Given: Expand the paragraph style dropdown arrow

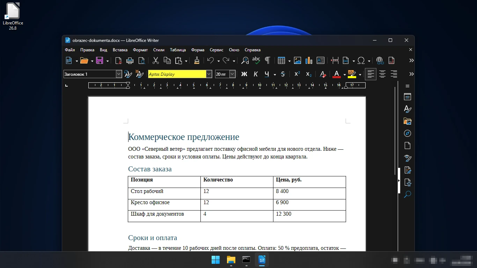Looking at the screenshot, I should [x=119, y=74].
